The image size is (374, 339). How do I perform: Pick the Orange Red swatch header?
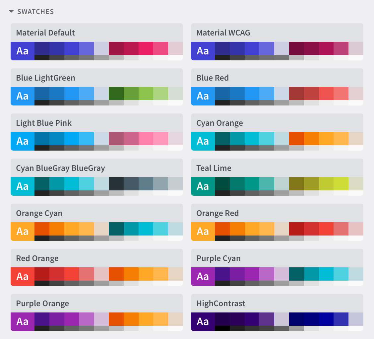pos(218,213)
